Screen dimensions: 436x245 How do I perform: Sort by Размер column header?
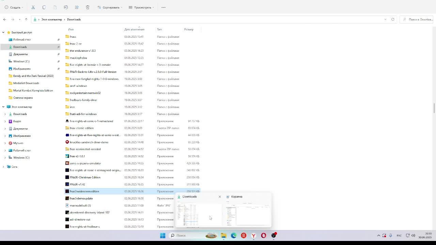click(189, 29)
